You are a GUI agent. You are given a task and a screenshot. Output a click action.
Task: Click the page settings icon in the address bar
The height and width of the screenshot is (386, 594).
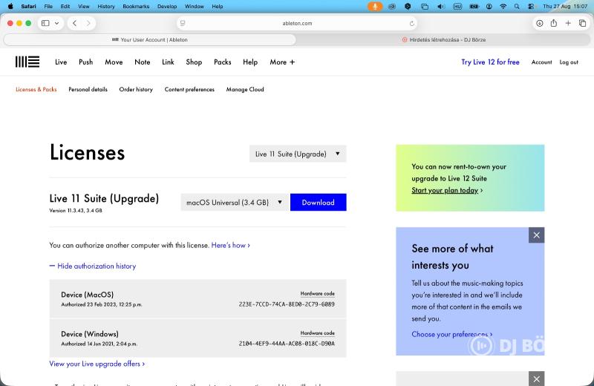tap(183, 23)
